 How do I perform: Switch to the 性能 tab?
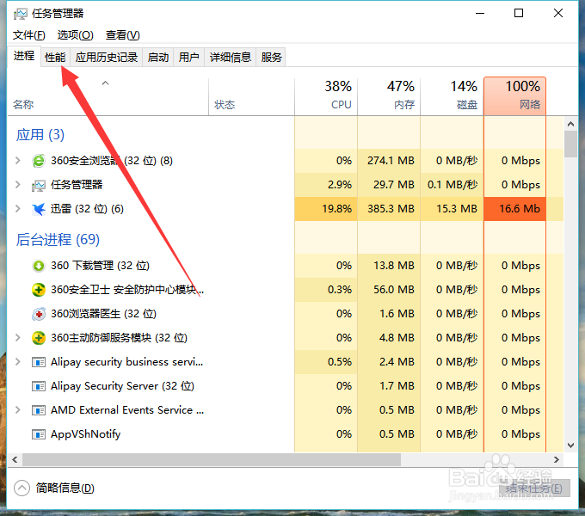pyautogui.click(x=55, y=58)
